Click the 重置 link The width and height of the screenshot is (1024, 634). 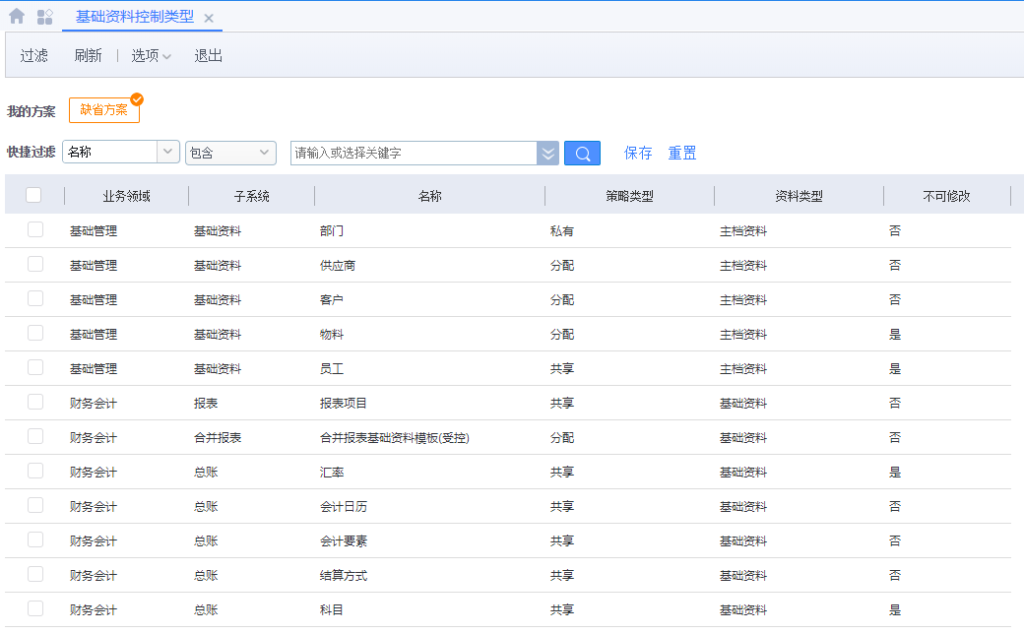682,154
